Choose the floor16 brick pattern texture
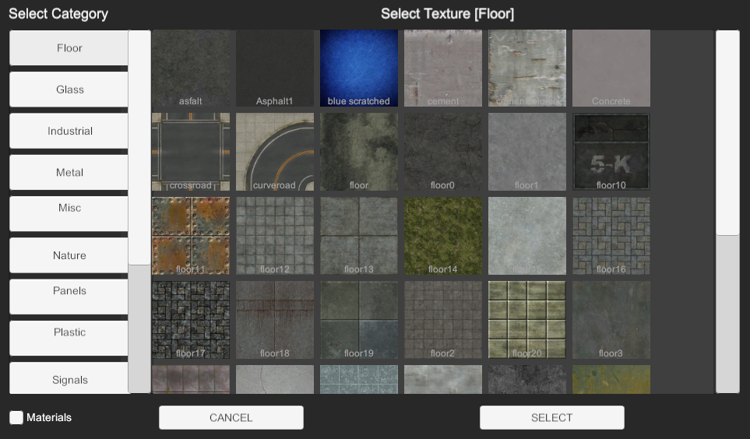Image resolution: width=750 pixels, height=439 pixels. pyautogui.click(x=611, y=237)
